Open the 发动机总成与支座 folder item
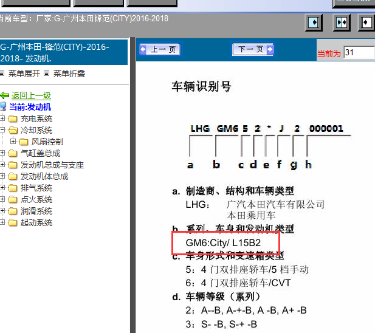The width and height of the screenshot is (375, 333). click(52, 165)
